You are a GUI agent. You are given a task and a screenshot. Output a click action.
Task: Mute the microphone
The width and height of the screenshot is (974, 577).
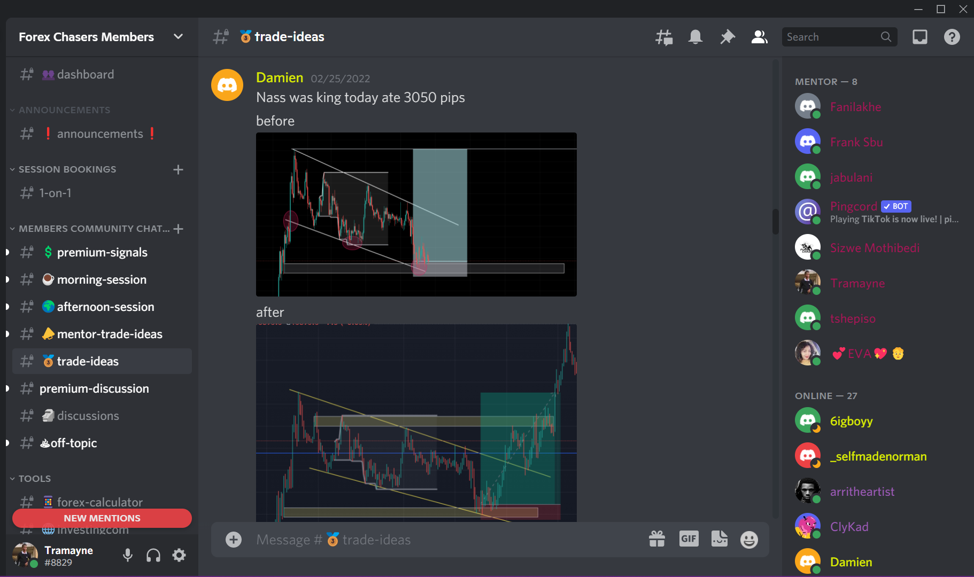[x=128, y=556]
